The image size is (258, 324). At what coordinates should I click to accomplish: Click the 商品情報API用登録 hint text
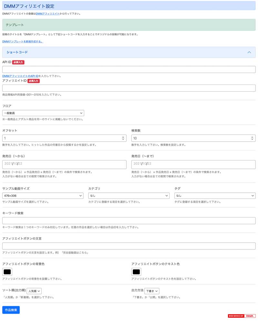[32, 95]
